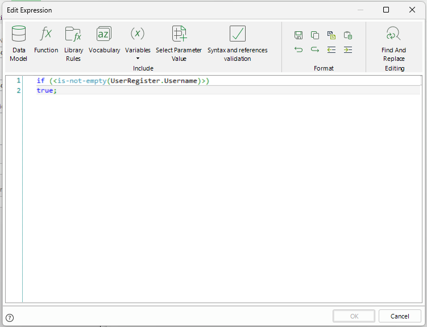This screenshot has width=427, height=327.
Task: Open Library Rules
Action: [x=73, y=44]
